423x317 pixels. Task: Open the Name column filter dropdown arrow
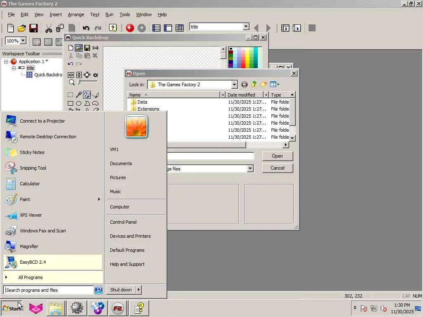pos(223,95)
